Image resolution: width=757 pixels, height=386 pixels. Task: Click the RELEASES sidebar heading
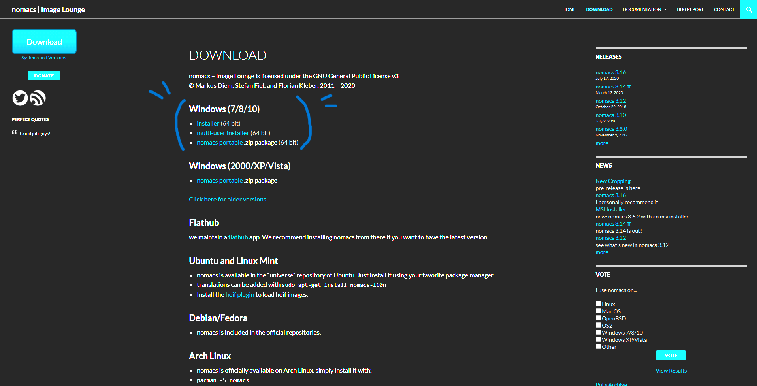tap(608, 57)
